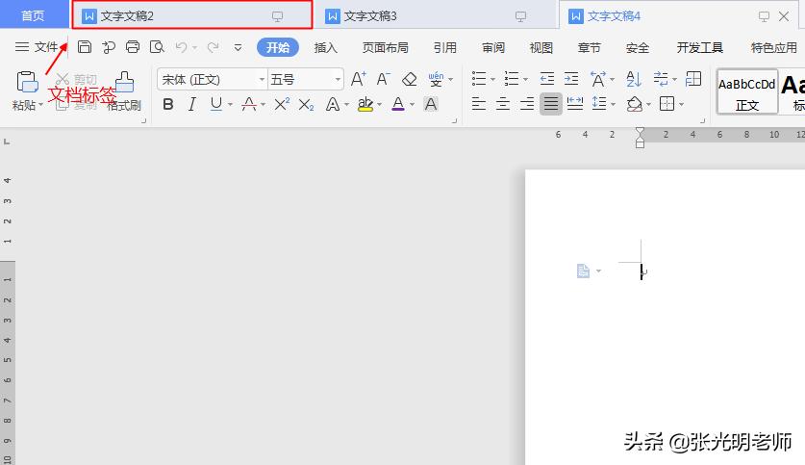805x465 pixels.
Task: Open paragraph shading fill color
Action: tap(635, 104)
